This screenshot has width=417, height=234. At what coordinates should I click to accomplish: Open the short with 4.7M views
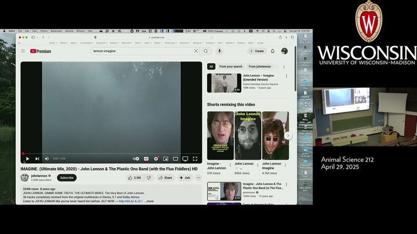[x=275, y=136]
